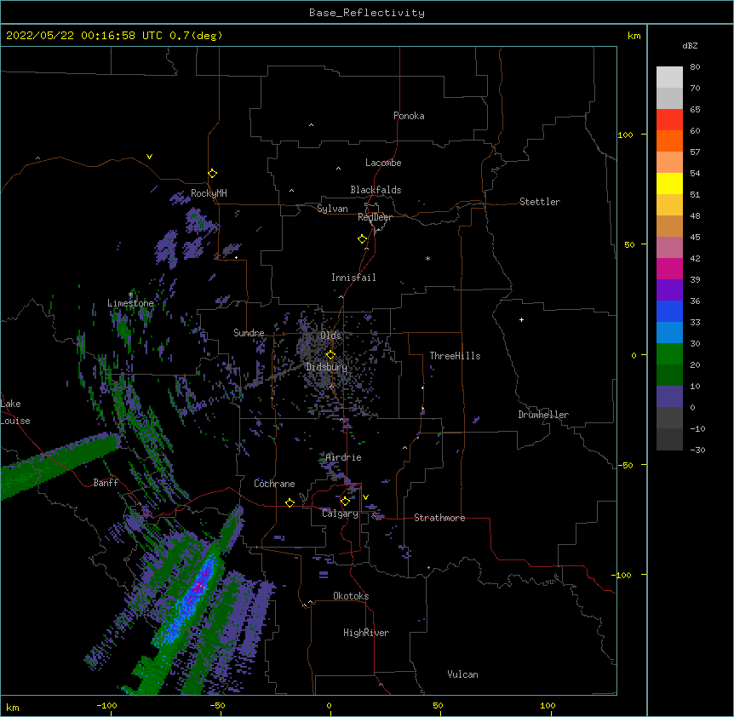Click the HighRiver city label

tap(366, 633)
